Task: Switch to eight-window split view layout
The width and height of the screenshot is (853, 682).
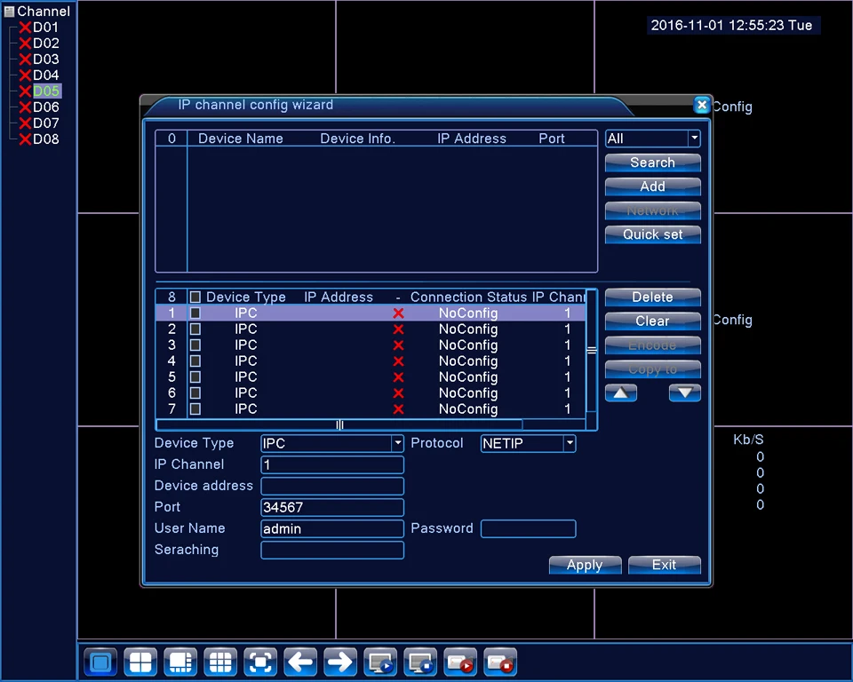Action: tap(180, 662)
